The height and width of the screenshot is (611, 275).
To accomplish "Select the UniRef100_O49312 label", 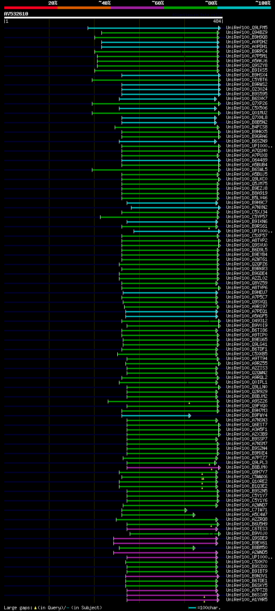I will click(x=247, y=321).
